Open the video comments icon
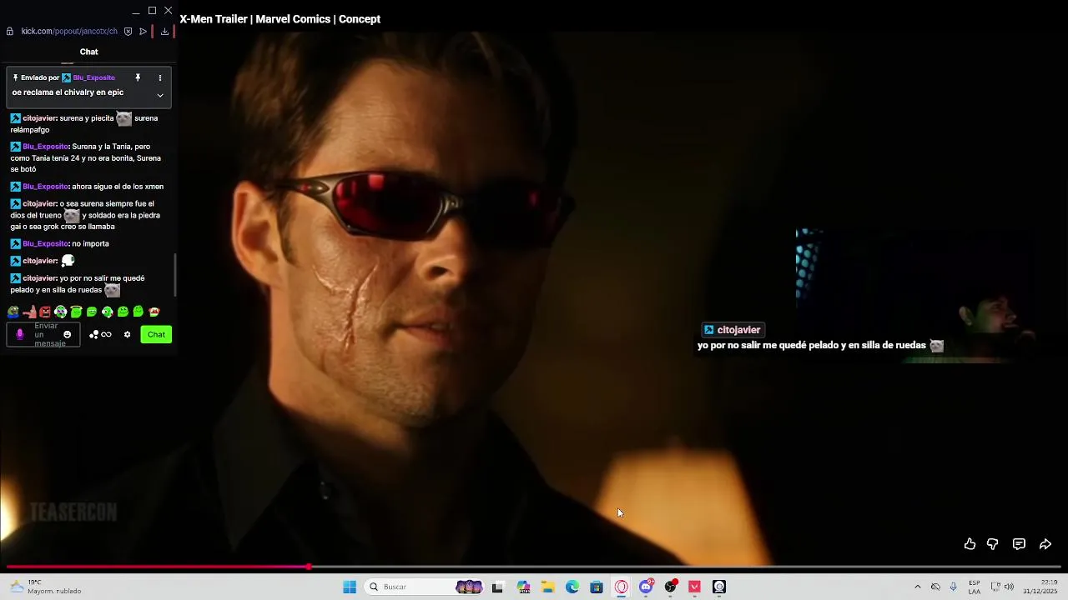1068x600 pixels. pyautogui.click(x=1019, y=544)
